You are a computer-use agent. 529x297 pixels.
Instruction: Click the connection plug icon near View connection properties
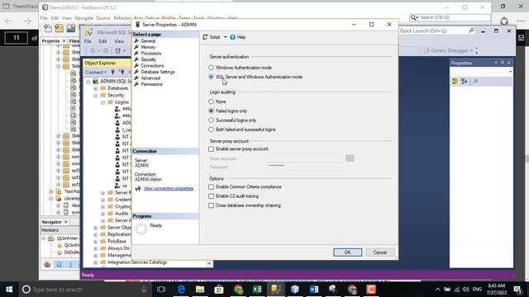[138, 189]
